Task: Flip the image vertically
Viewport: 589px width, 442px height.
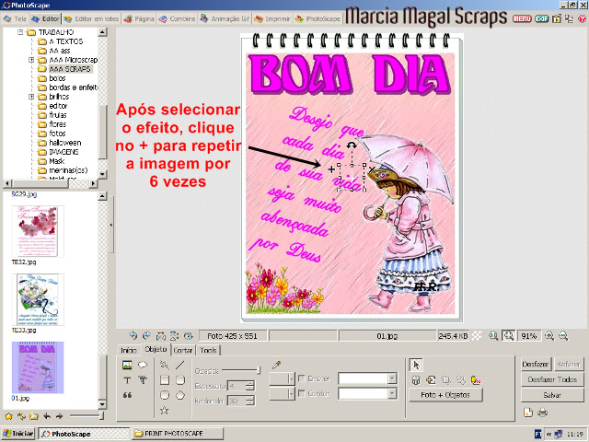Action: [174, 335]
